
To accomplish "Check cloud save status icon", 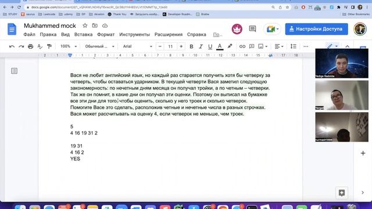I will coord(105,26).
